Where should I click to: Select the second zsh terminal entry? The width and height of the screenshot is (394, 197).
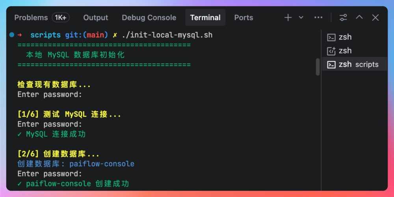345,51
